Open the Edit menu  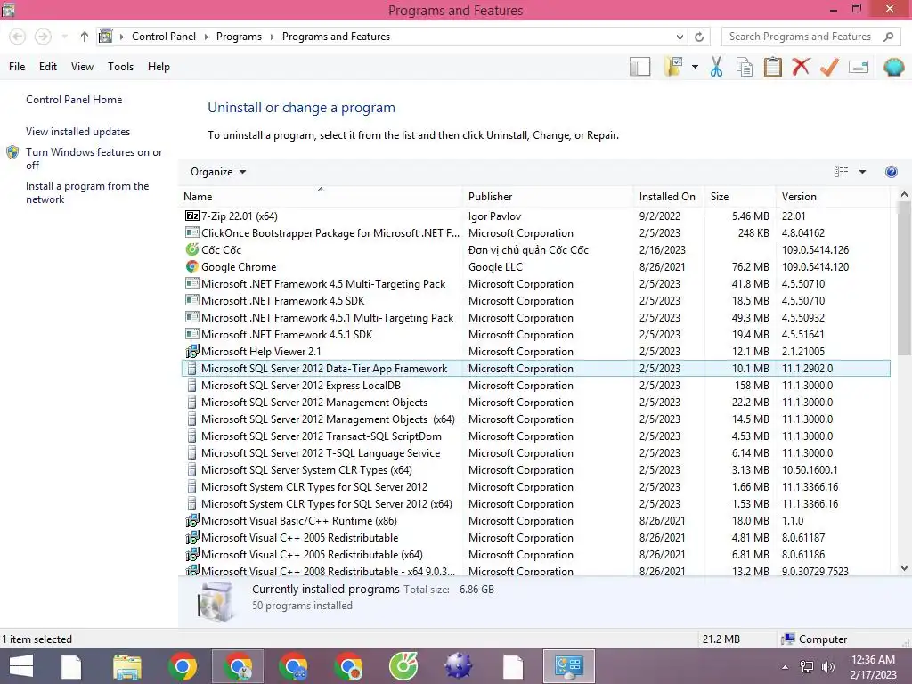point(48,67)
